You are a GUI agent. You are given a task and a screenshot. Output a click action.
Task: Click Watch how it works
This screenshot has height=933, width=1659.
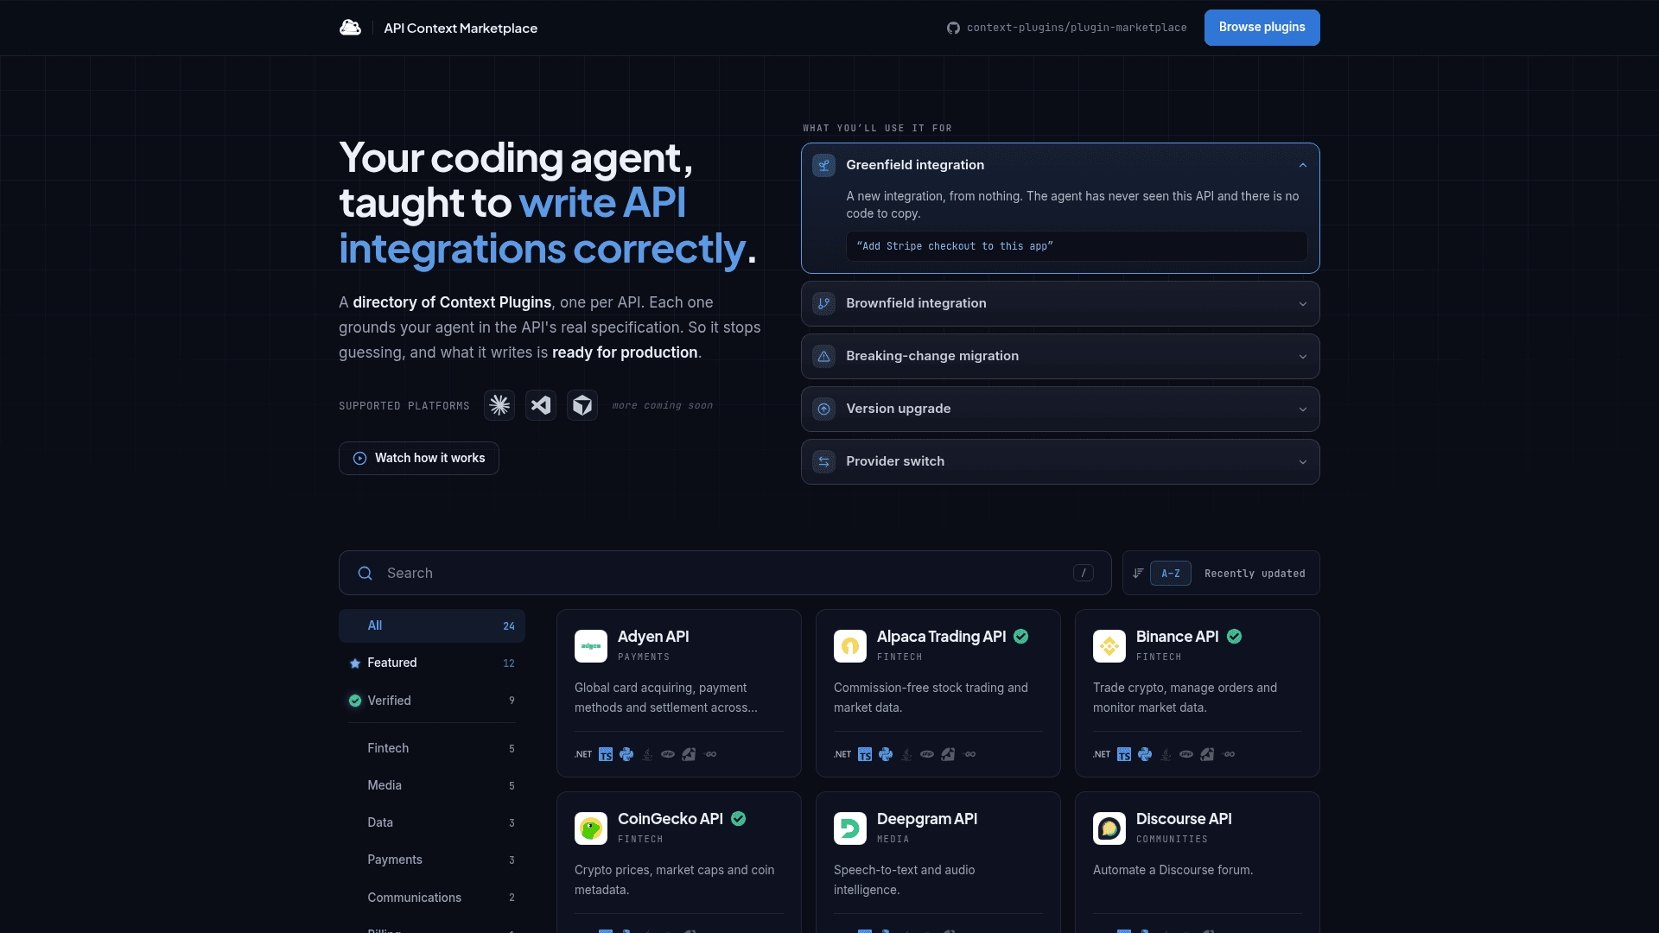click(419, 458)
